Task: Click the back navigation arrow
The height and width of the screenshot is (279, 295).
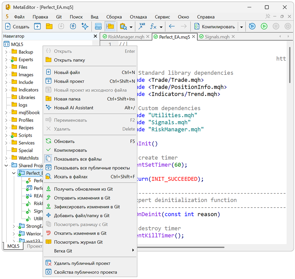Action: pyautogui.click(x=171, y=26)
